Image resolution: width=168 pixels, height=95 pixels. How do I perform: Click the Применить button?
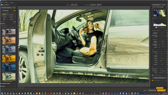(x=160, y=91)
